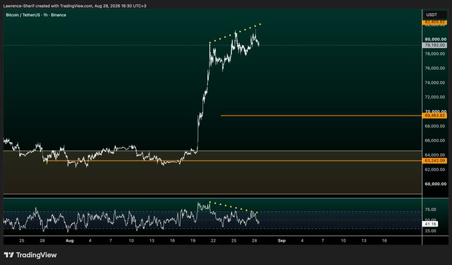Click the 19 date label on time axis
452x265 pixels.
pyautogui.click(x=193, y=240)
